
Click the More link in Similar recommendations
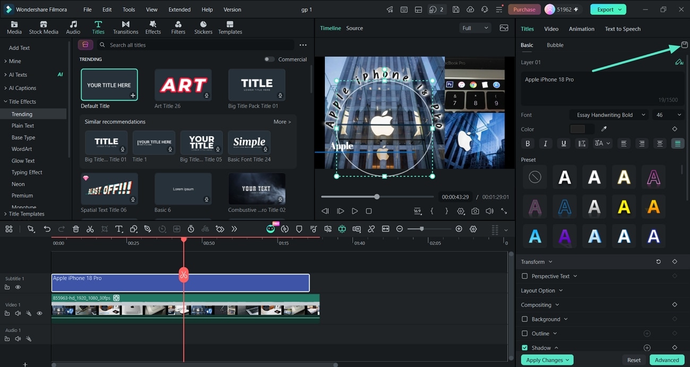coord(282,122)
